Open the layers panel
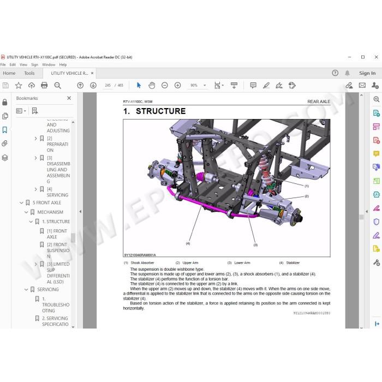Viewport: 382px width, 382px height. tap(4, 158)
